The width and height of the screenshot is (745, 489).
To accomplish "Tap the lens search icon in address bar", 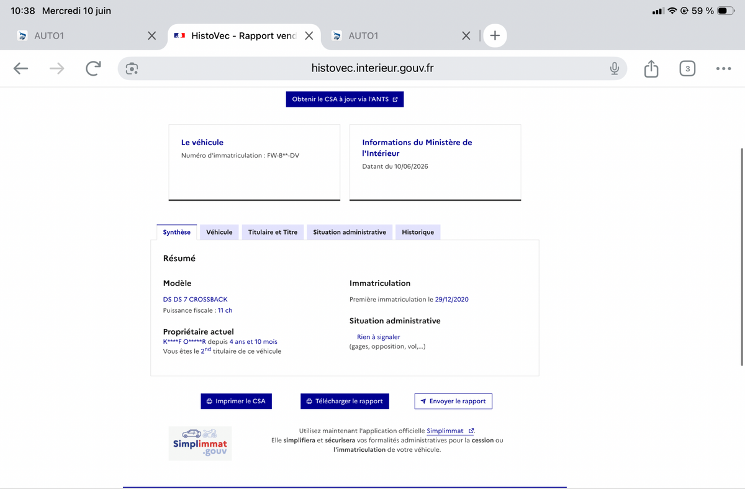I will tap(131, 68).
